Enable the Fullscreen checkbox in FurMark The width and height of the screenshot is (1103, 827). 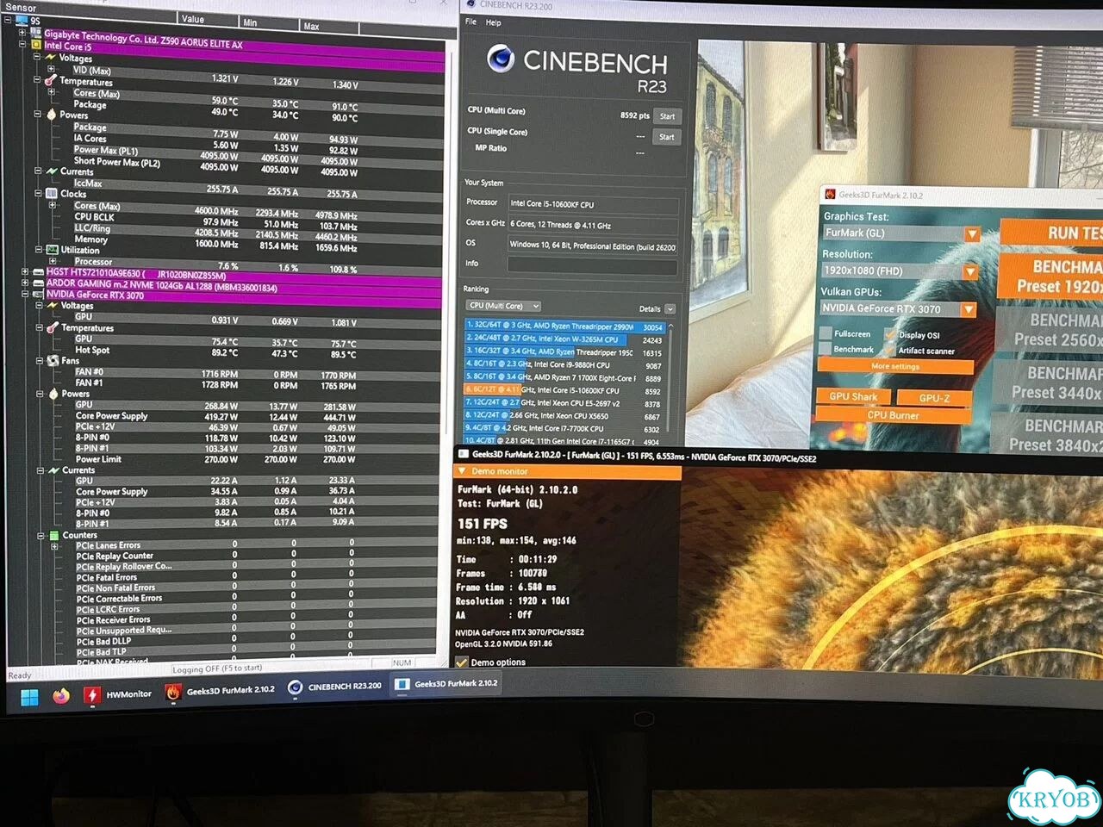[826, 333]
